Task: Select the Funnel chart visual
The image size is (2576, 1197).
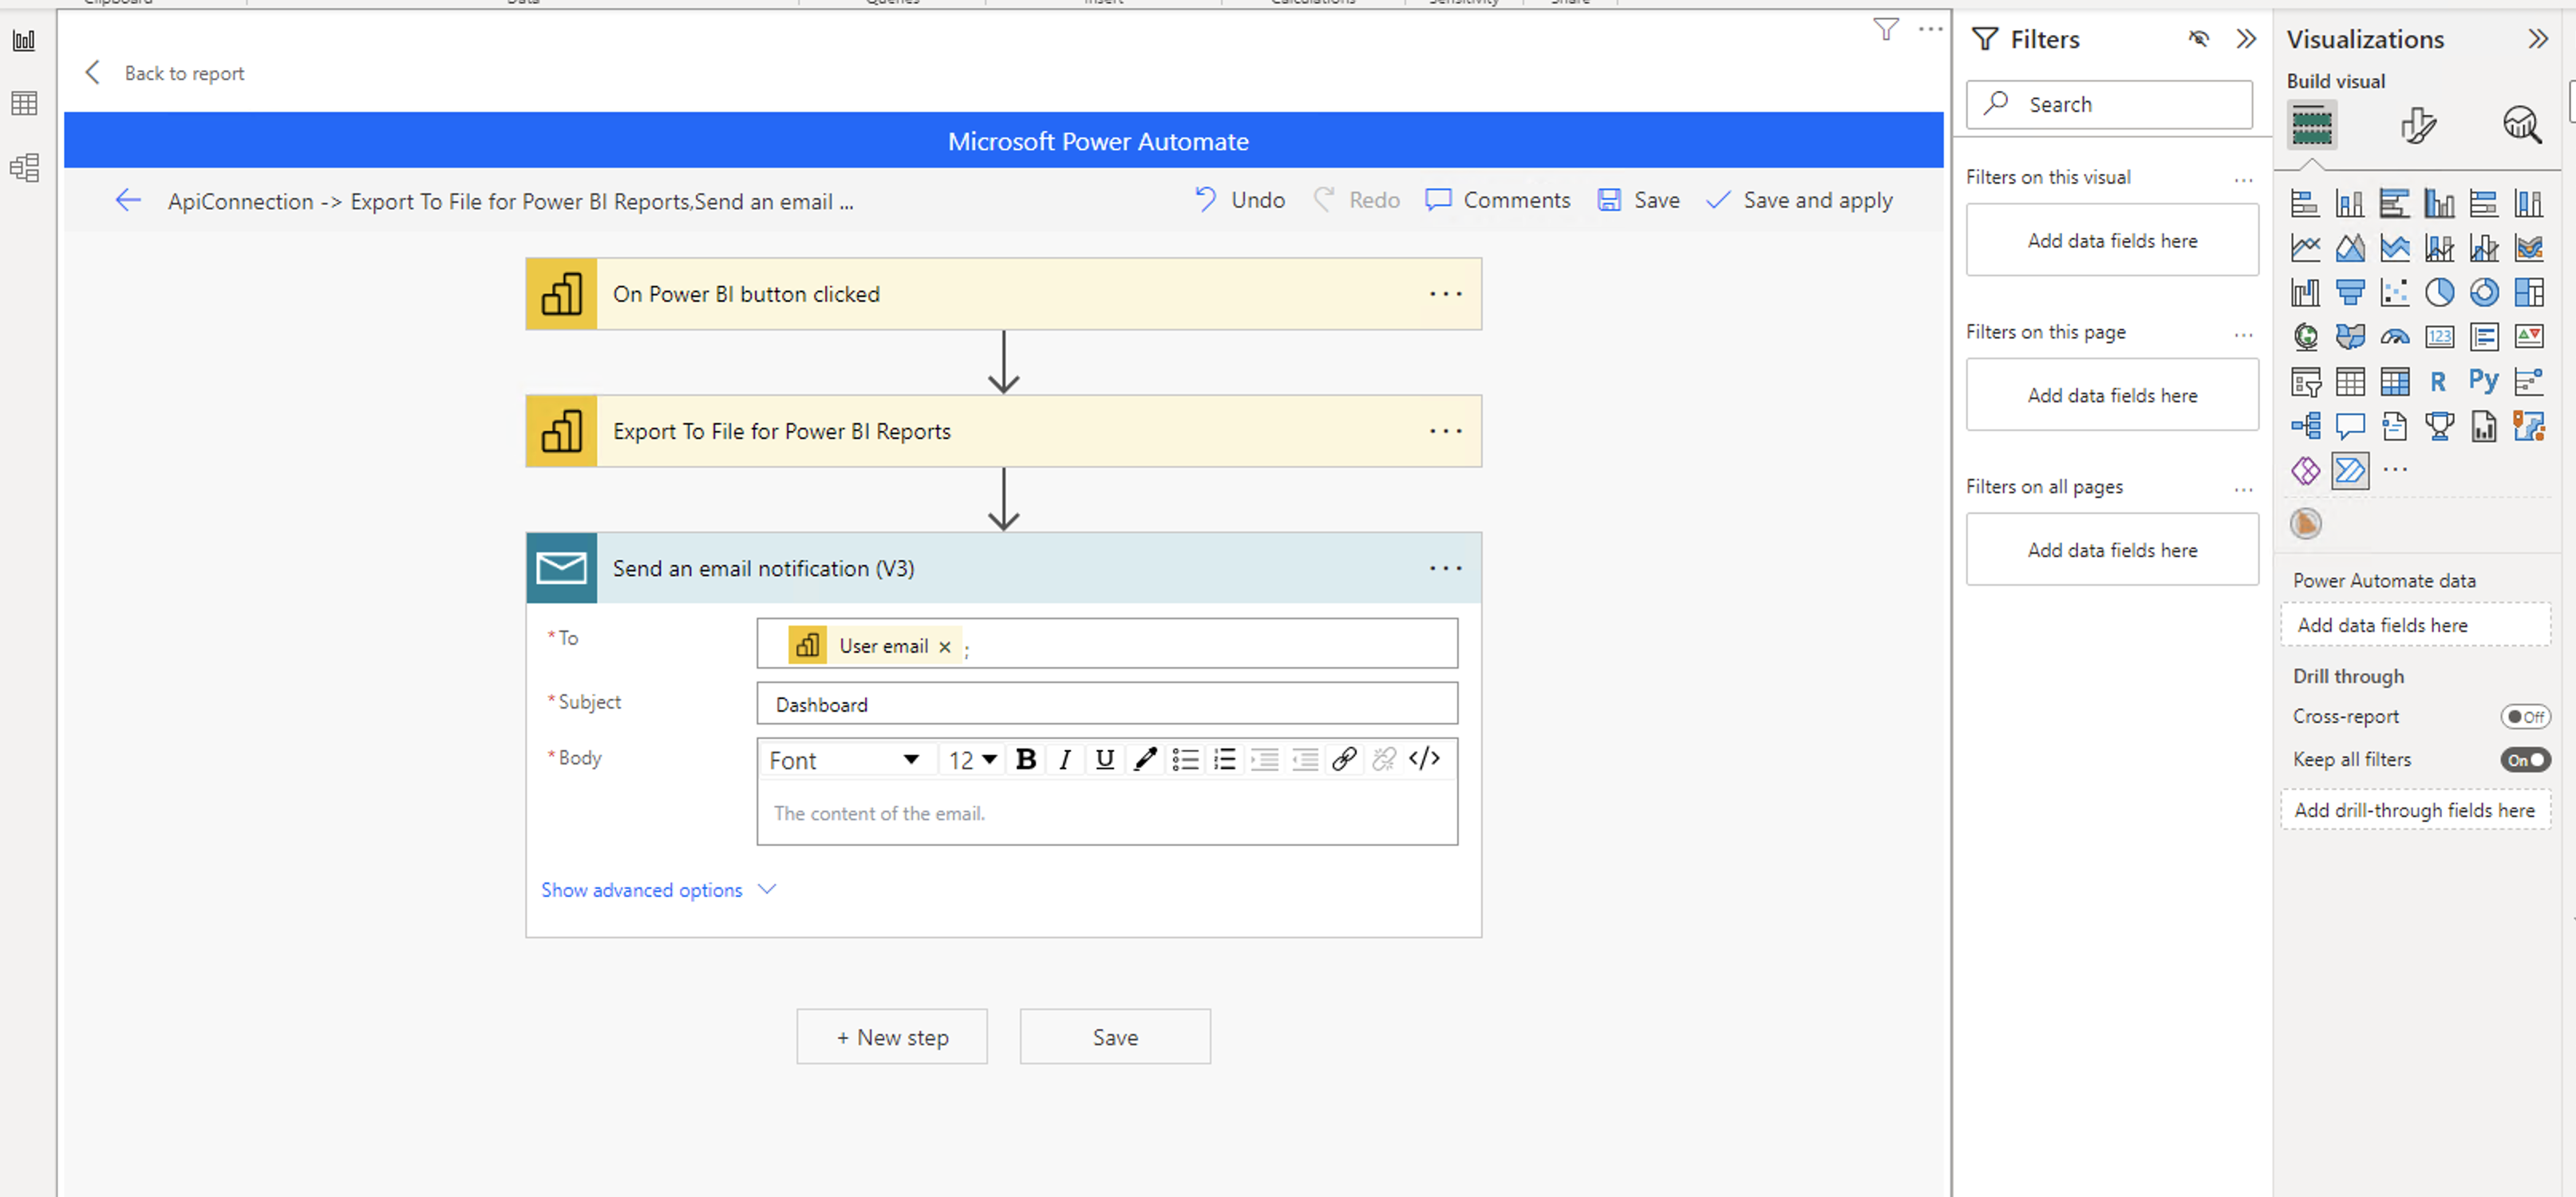Action: (x=2350, y=292)
